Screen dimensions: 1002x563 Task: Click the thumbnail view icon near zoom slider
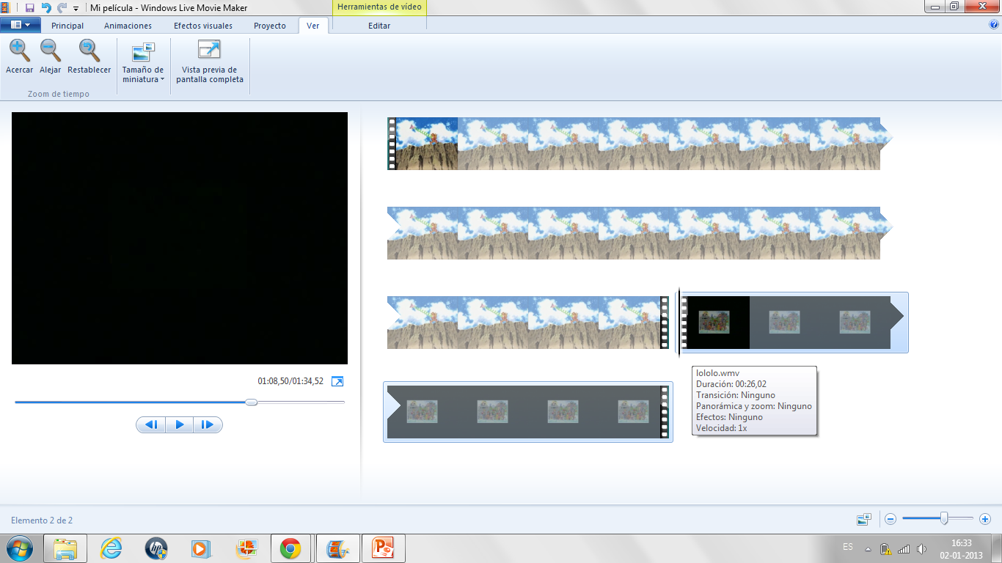(x=863, y=518)
